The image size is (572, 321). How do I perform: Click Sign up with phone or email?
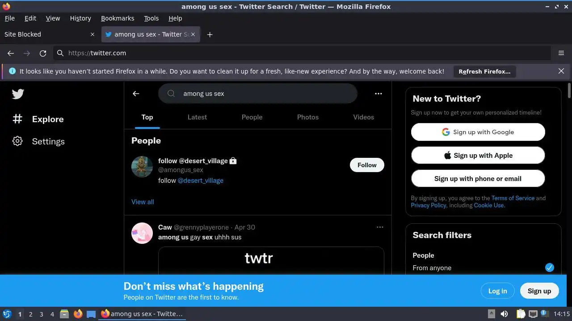pyautogui.click(x=478, y=178)
